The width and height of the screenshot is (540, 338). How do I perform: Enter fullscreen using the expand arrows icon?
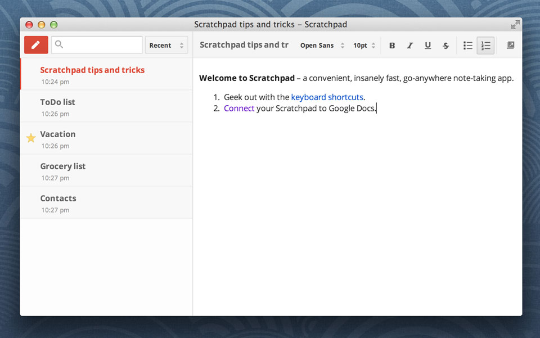coord(515,24)
